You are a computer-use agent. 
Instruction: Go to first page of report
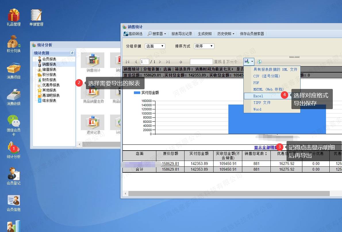click(128, 62)
